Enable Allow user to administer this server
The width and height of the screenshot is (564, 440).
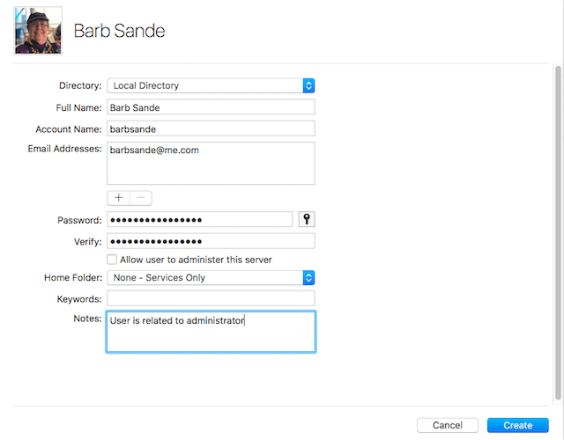pos(112,260)
